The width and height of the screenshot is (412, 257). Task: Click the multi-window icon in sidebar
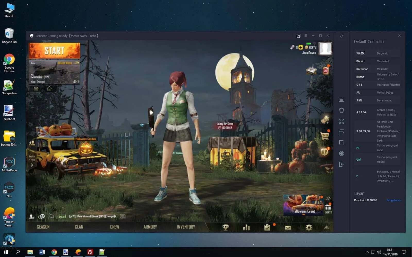coord(342,132)
